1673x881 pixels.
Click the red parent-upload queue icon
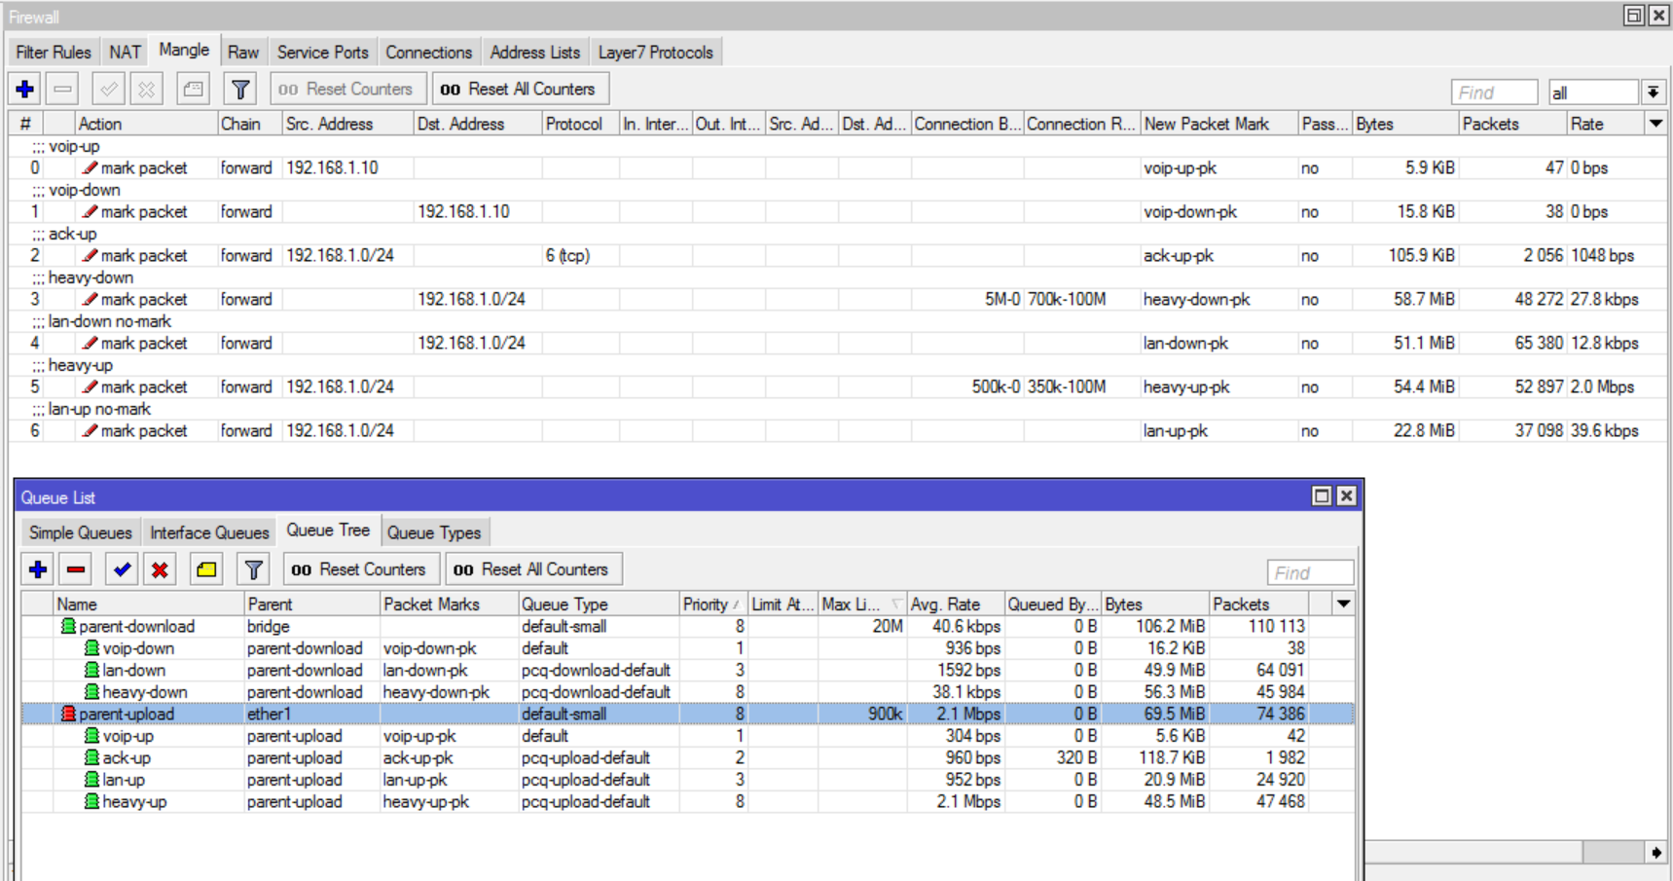coord(68,714)
